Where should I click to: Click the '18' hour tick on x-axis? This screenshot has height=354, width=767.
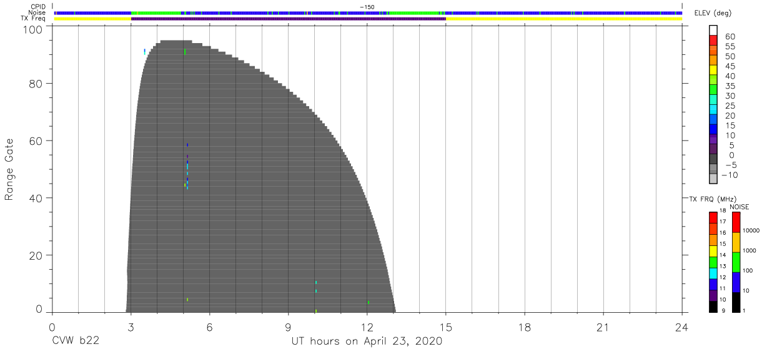point(524,327)
